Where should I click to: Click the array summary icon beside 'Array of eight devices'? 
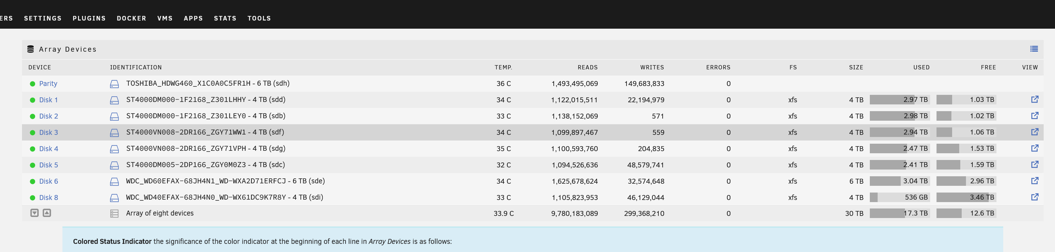[114, 214]
